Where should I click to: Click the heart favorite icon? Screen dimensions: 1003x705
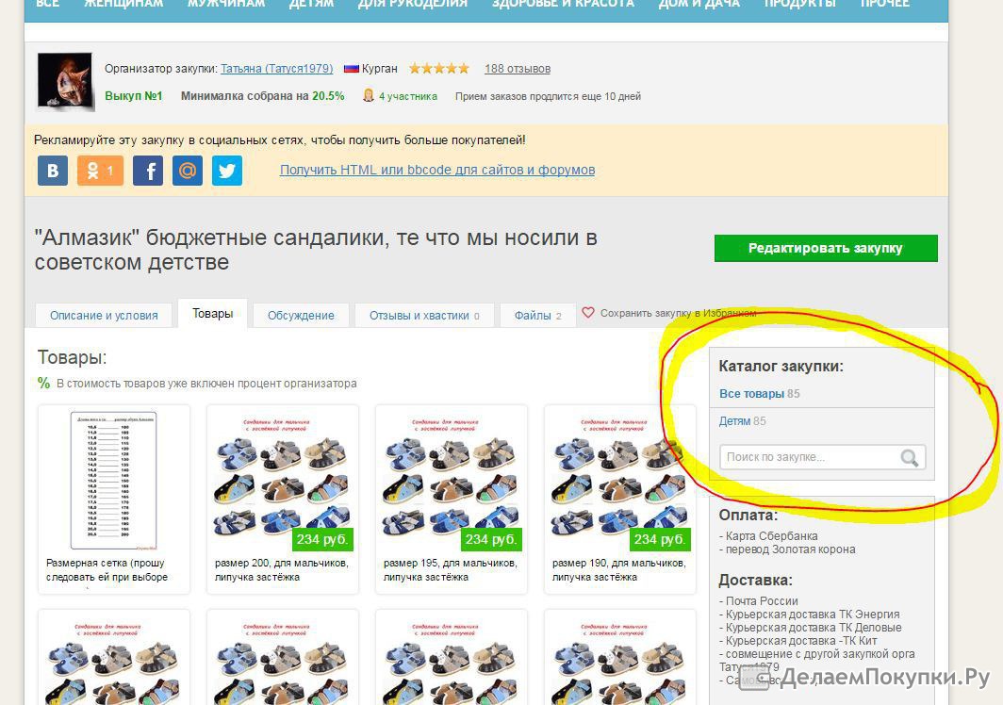point(588,313)
